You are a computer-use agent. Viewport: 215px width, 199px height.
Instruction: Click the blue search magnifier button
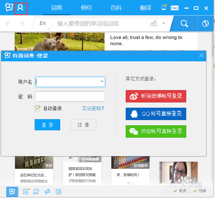pos(184,23)
